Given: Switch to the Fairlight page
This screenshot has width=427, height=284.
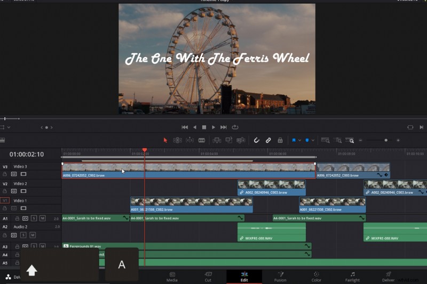Looking at the screenshot, I should (x=352, y=277).
